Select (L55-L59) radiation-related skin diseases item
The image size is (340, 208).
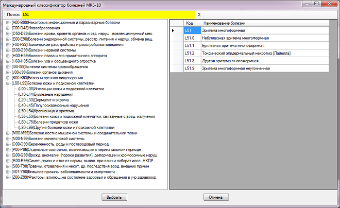click(x=87, y=116)
